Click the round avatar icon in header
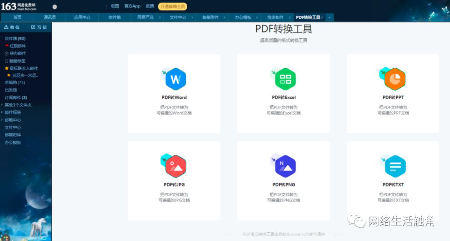The image size is (450, 241). coord(55,7)
